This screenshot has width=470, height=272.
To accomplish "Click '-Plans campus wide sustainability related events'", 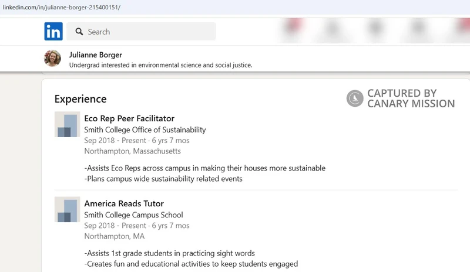I will 163,179.
